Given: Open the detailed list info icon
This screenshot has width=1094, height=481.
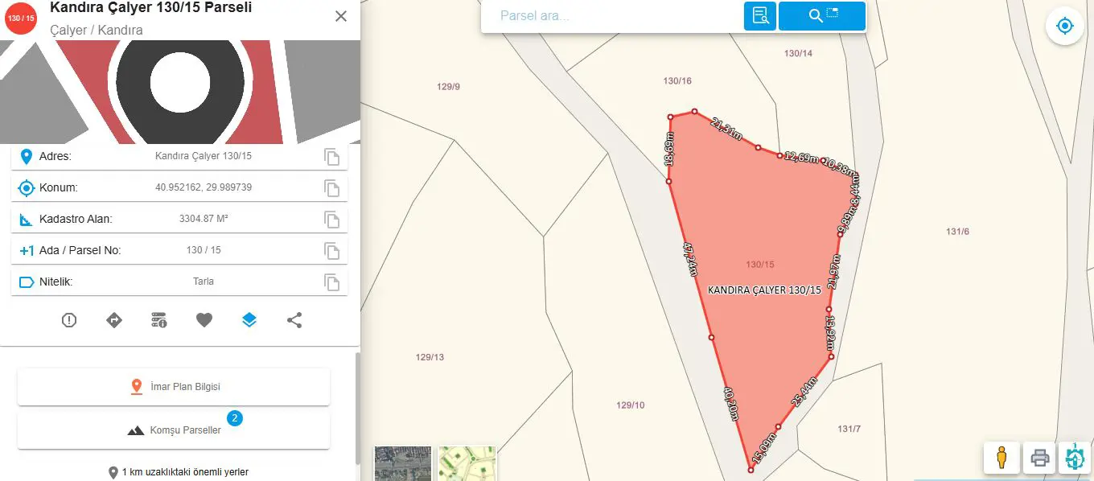Looking at the screenshot, I should click(x=159, y=320).
